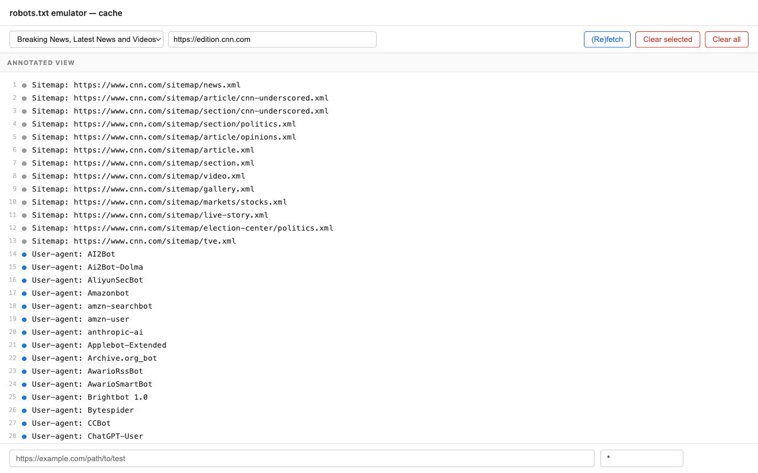Select the line 'User-agent: Amazonbot'
758x473 pixels.
[81, 293]
